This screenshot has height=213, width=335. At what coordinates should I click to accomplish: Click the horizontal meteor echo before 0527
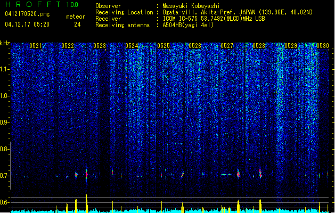[x=226, y=175]
